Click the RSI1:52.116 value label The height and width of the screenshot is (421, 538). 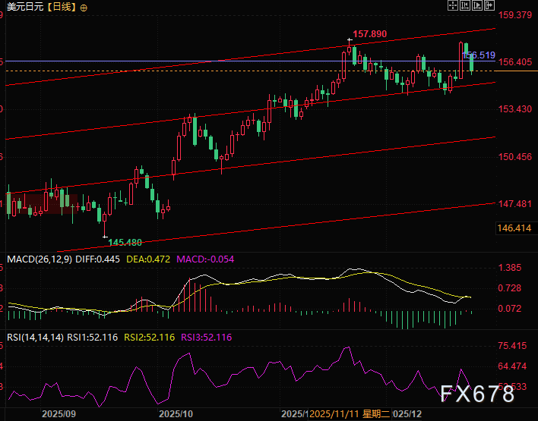pyautogui.click(x=93, y=337)
